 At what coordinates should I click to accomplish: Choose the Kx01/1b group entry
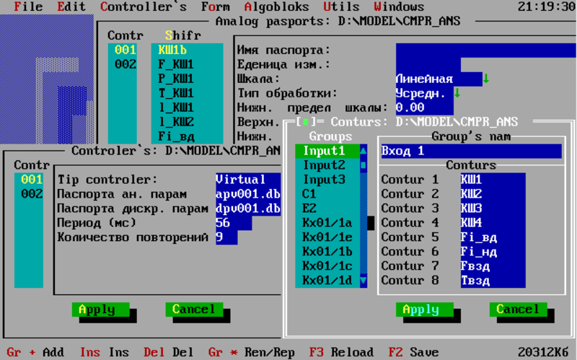click(327, 252)
